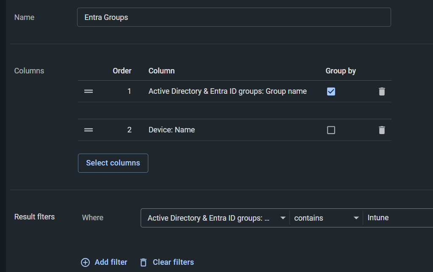This screenshot has width=433, height=272.
Task: Delete the Device: Name column row
Action: pos(382,130)
